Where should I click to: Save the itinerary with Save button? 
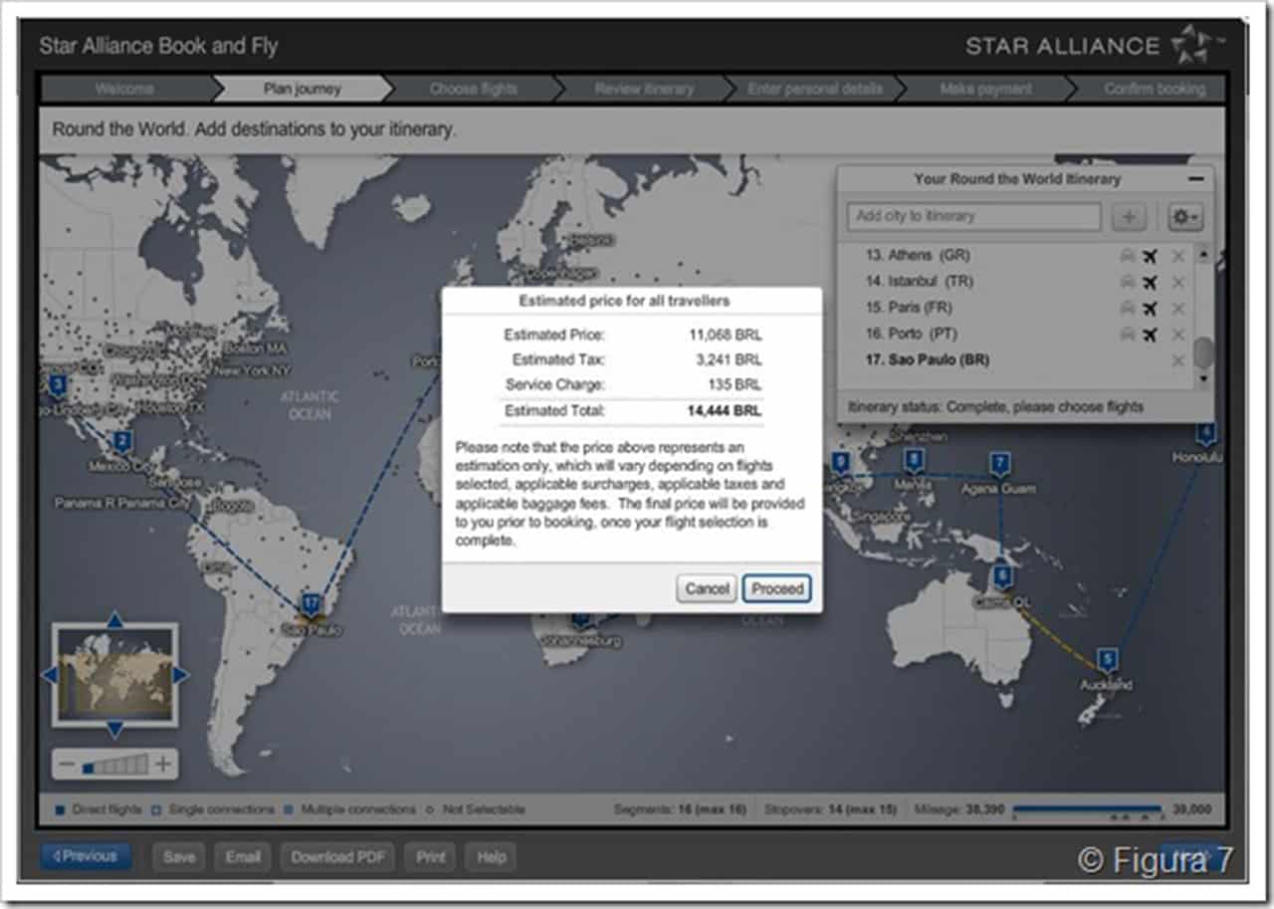179,857
